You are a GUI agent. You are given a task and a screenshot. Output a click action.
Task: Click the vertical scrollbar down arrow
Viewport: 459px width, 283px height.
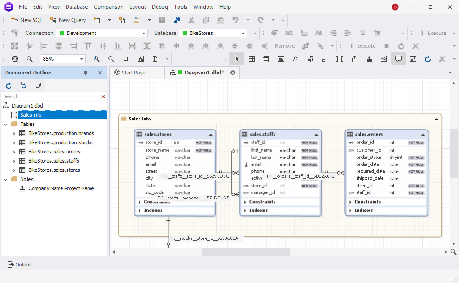point(454,244)
